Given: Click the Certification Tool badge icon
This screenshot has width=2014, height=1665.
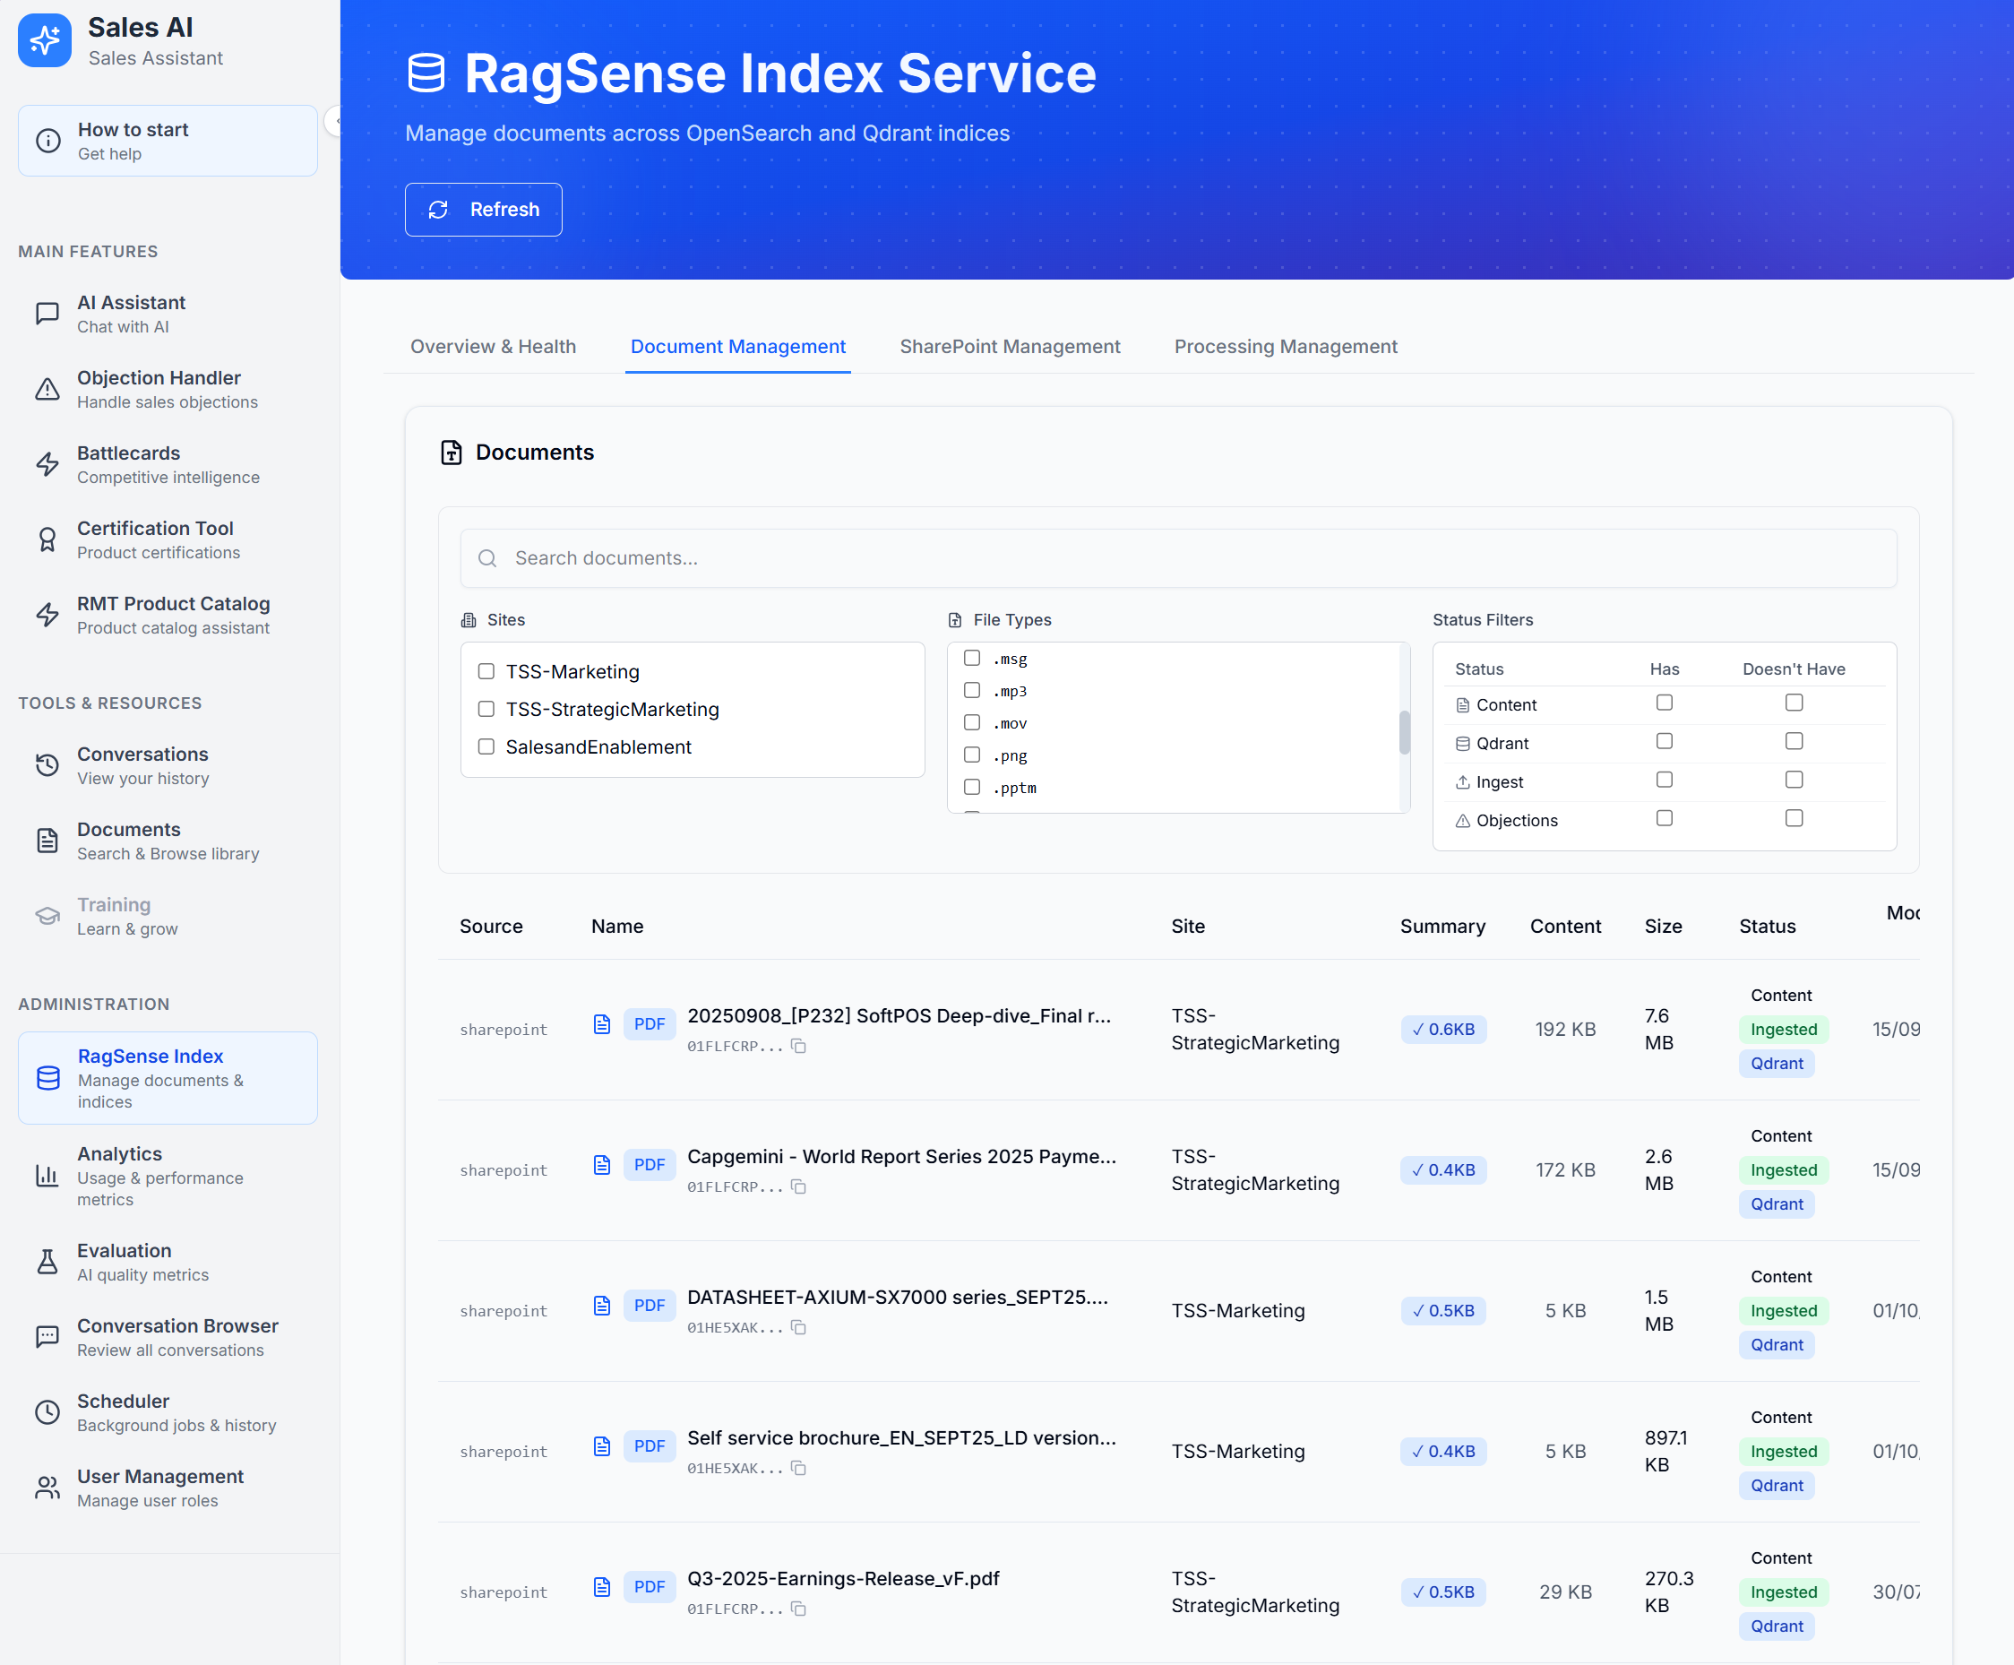Looking at the screenshot, I should click(x=47, y=540).
